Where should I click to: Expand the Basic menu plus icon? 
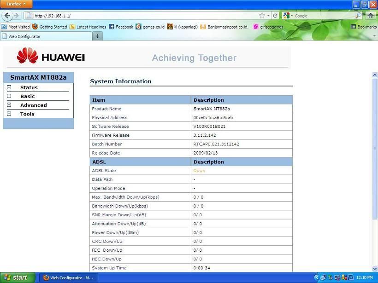tap(9, 96)
